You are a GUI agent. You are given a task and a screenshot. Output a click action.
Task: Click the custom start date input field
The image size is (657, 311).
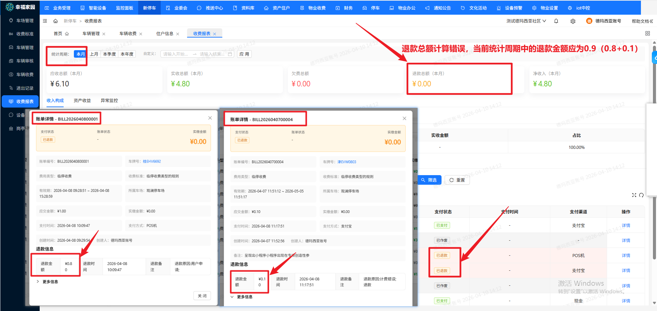[x=176, y=54]
